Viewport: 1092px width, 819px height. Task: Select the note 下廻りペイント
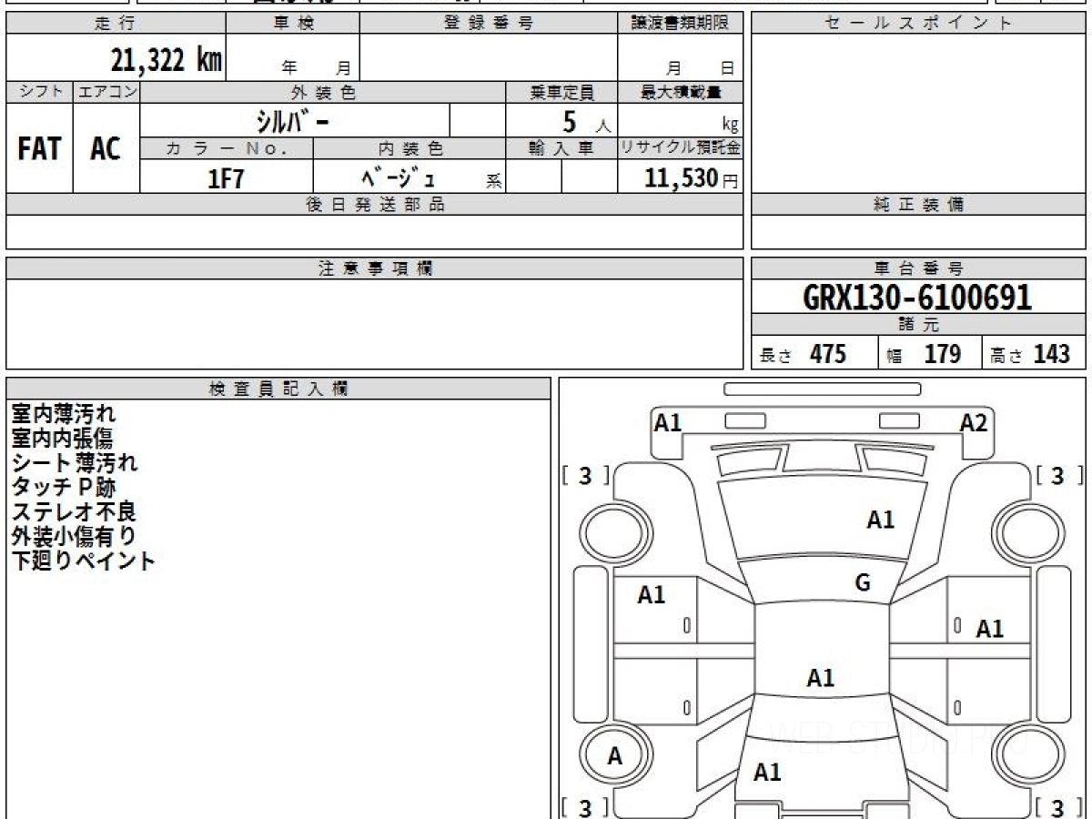tap(84, 561)
